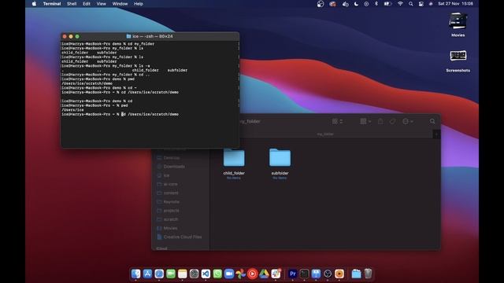The image size is (504, 283).
Task: Launch Visual Studio Code from the Dock
Action: coord(206,274)
